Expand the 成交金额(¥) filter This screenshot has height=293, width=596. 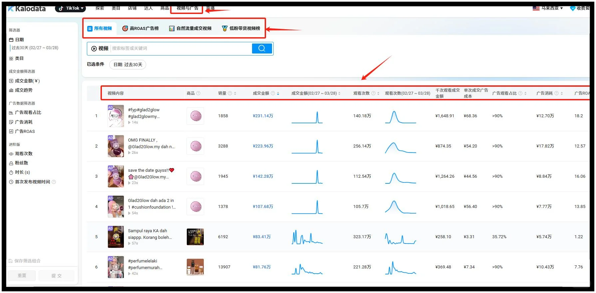point(24,81)
